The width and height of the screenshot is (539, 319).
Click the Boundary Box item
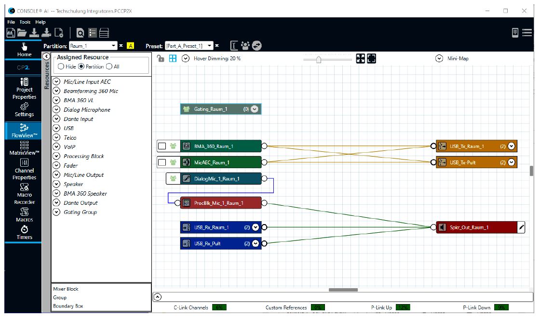coord(68,306)
